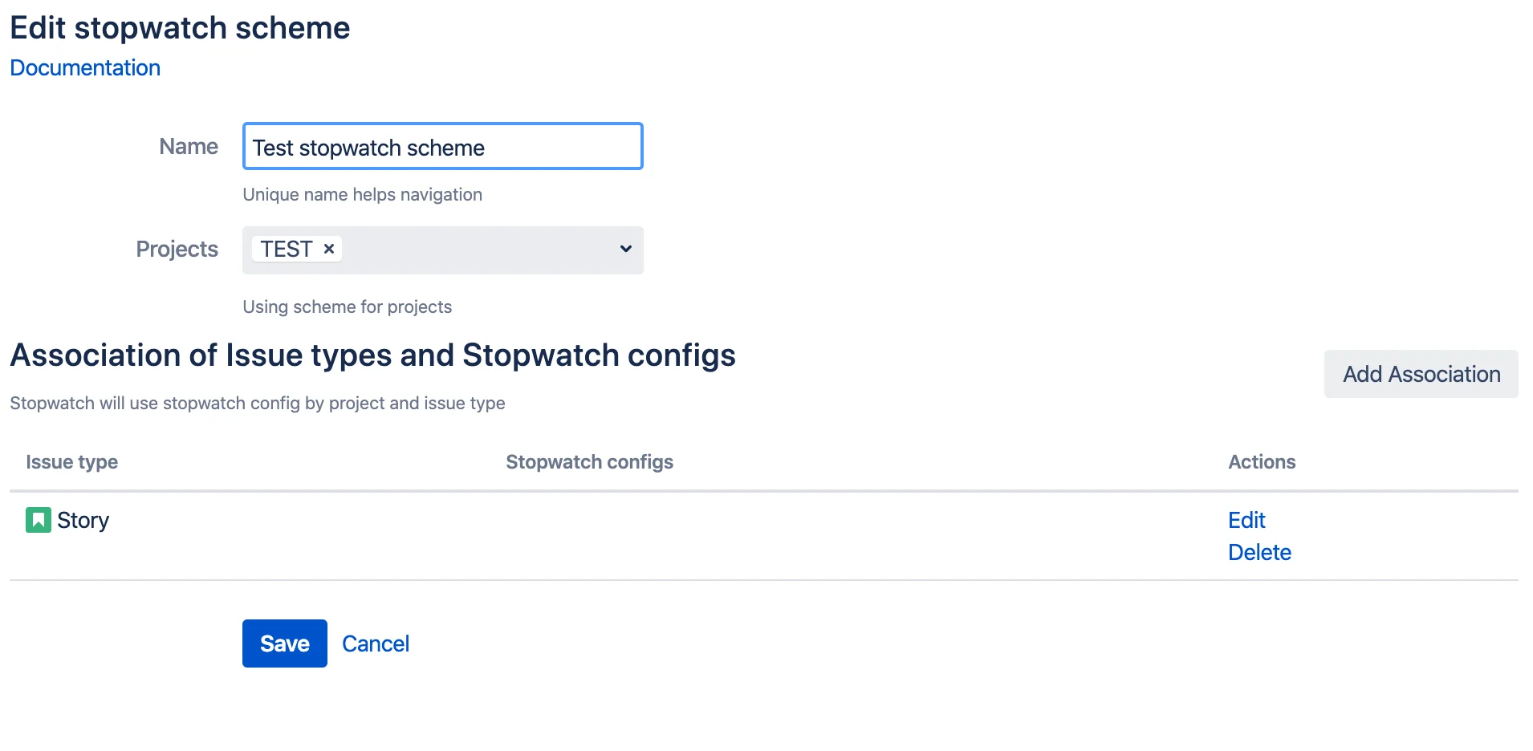The image size is (1533, 751).
Task: Expand the Projects dropdown chevron
Action: point(626,250)
